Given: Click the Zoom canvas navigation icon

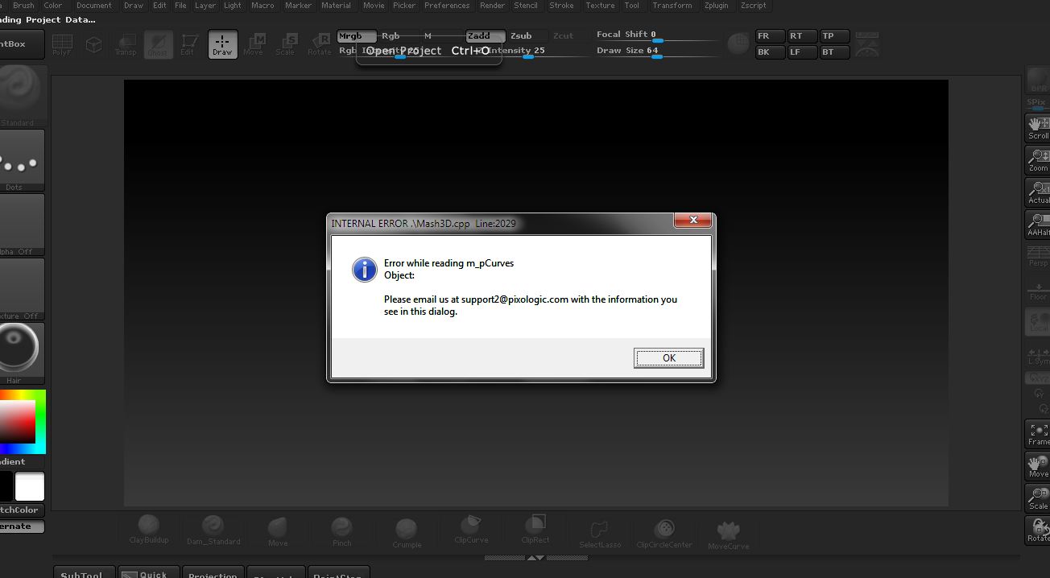Looking at the screenshot, I should pyautogui.click(x=1038, y=160).
